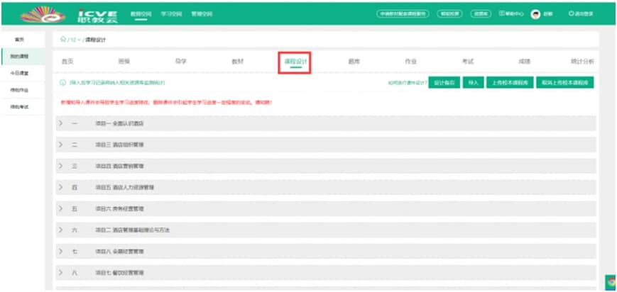Open 学习空间 in top navigation
Screen dimensions: 617x292
pos(172,14)
